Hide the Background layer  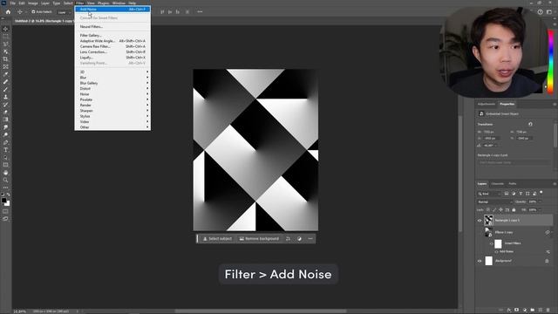tap(480, 261)
